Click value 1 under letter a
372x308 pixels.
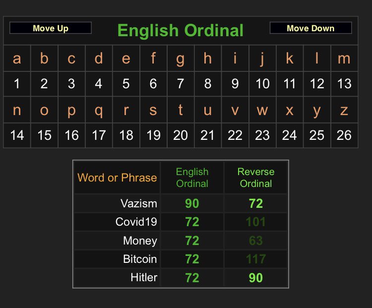coord(17,83)
